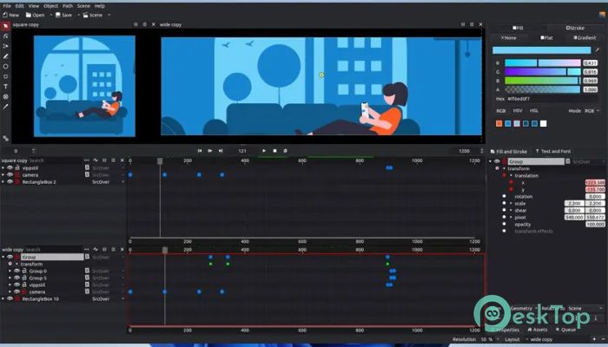Select the circle shape tool
Screen dimensions: 608x347
(x=5, y=66)
